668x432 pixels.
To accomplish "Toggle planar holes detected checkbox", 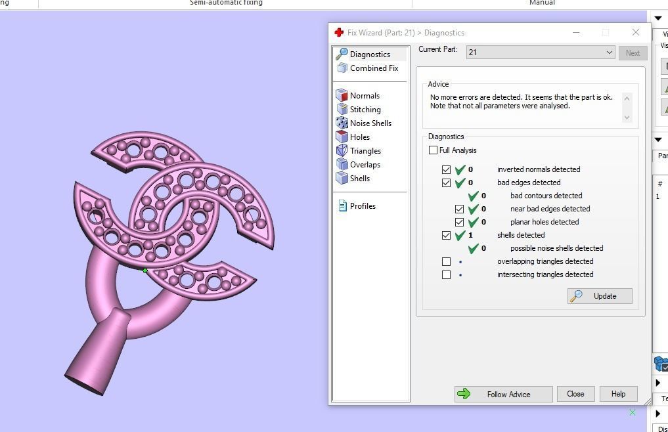I will (459, 223).
